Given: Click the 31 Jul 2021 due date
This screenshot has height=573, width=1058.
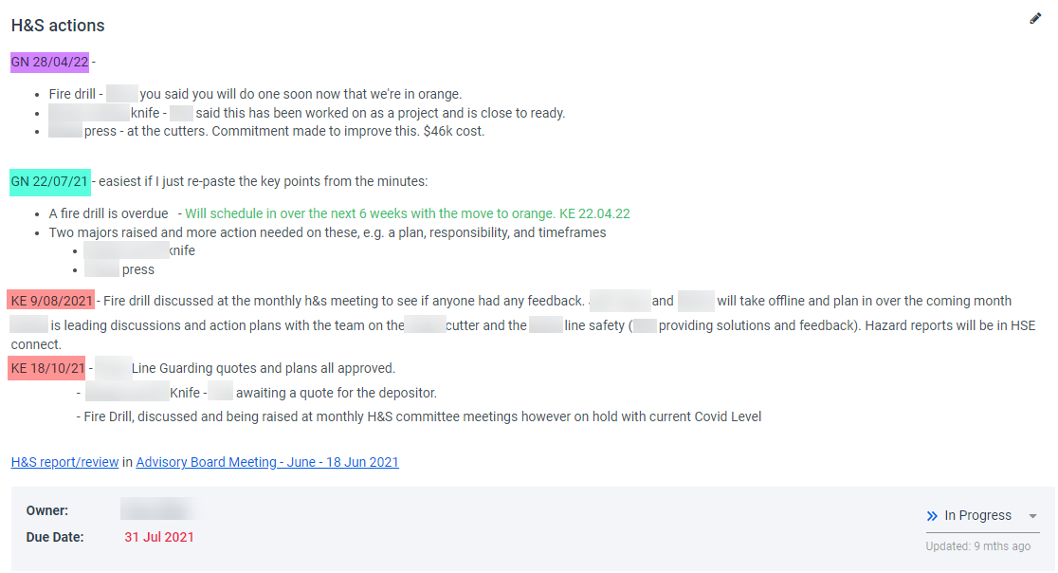Looking at the screenshot, I should point(159,537).
